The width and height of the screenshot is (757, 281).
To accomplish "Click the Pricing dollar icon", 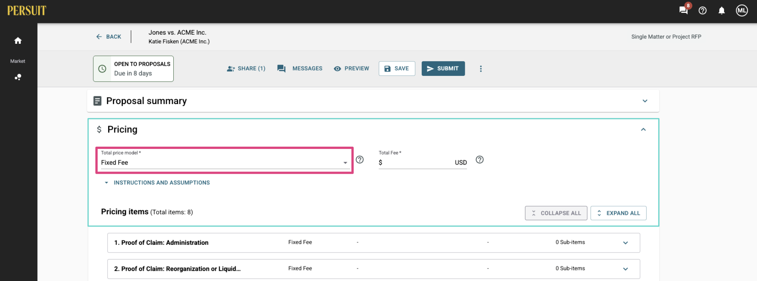I will 99,130.
